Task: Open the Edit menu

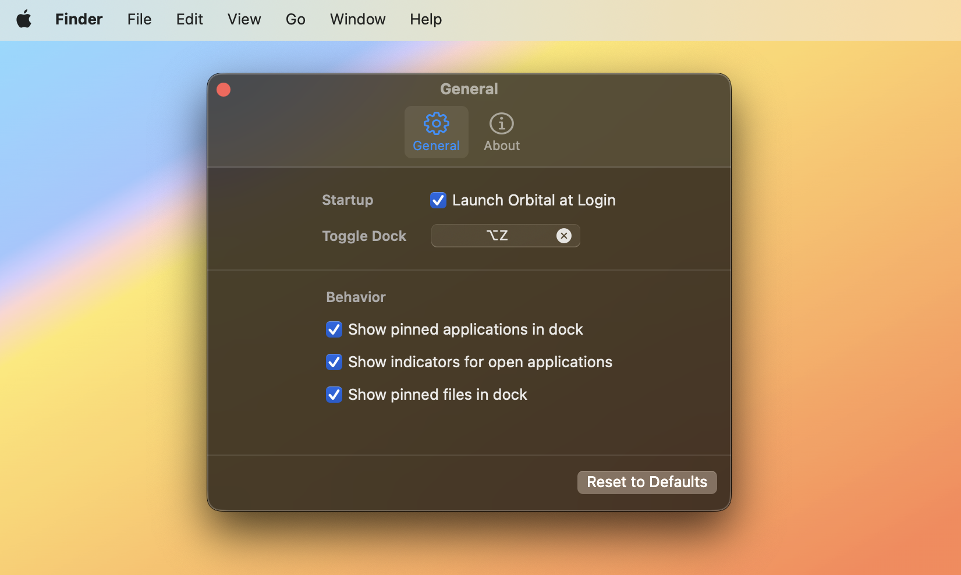Action: coord(189,19)
